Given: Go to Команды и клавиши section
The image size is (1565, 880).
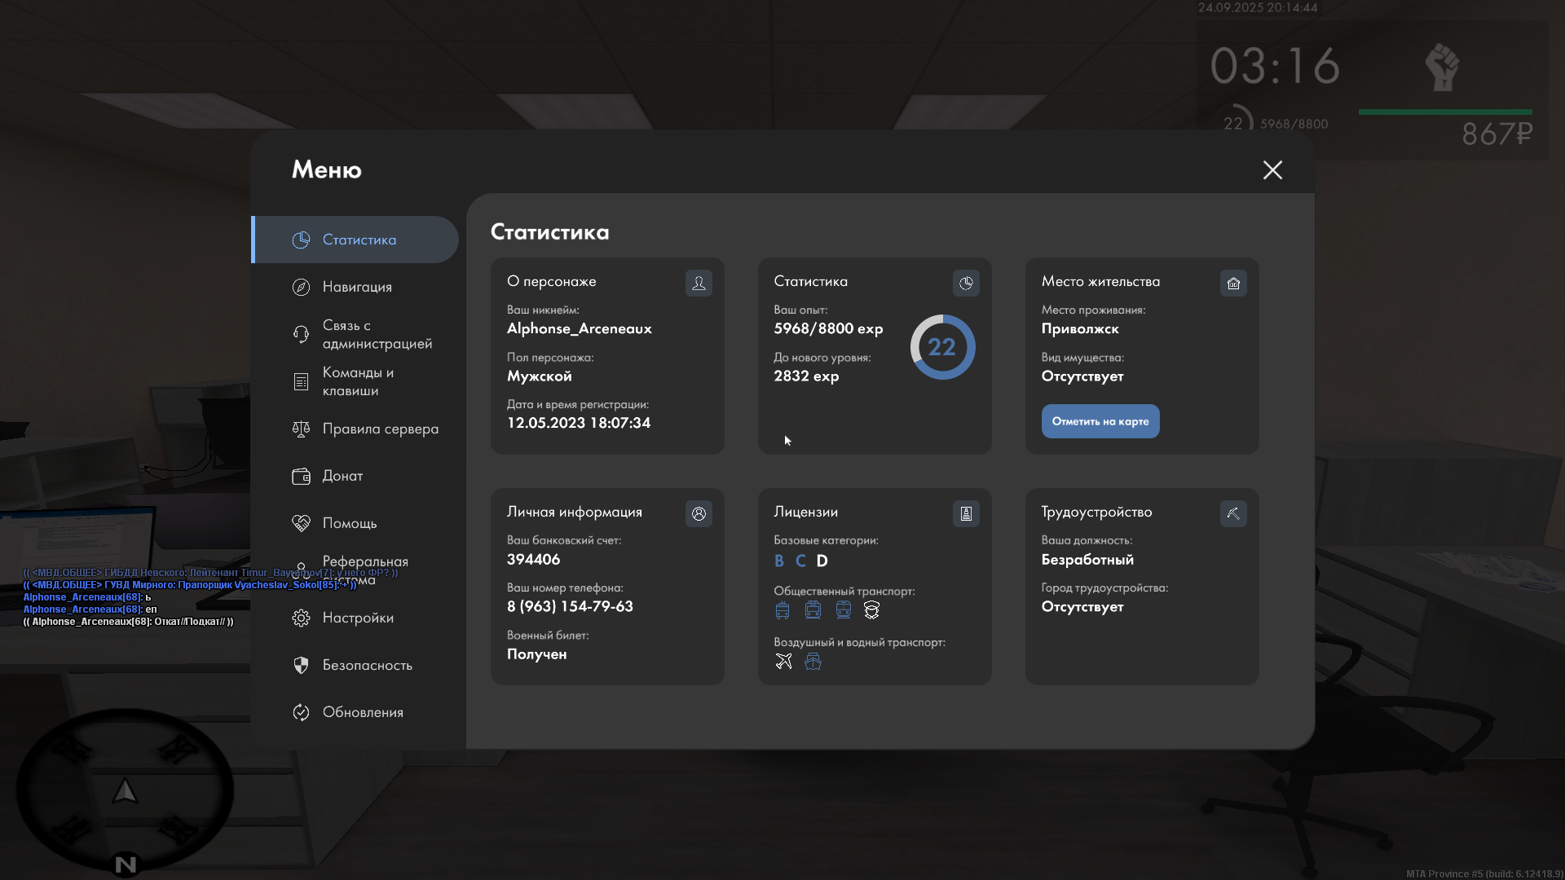Looking at the screenshot, I should tap(357, 381).
